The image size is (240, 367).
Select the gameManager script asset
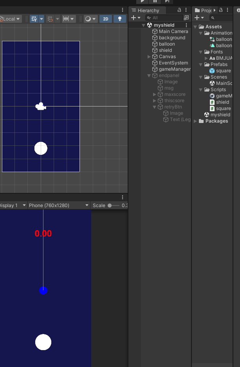221,96
